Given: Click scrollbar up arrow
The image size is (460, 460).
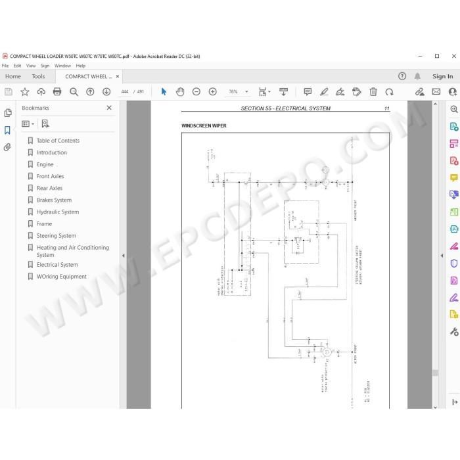Looking at the screenshot, I should tap(435, 104).
